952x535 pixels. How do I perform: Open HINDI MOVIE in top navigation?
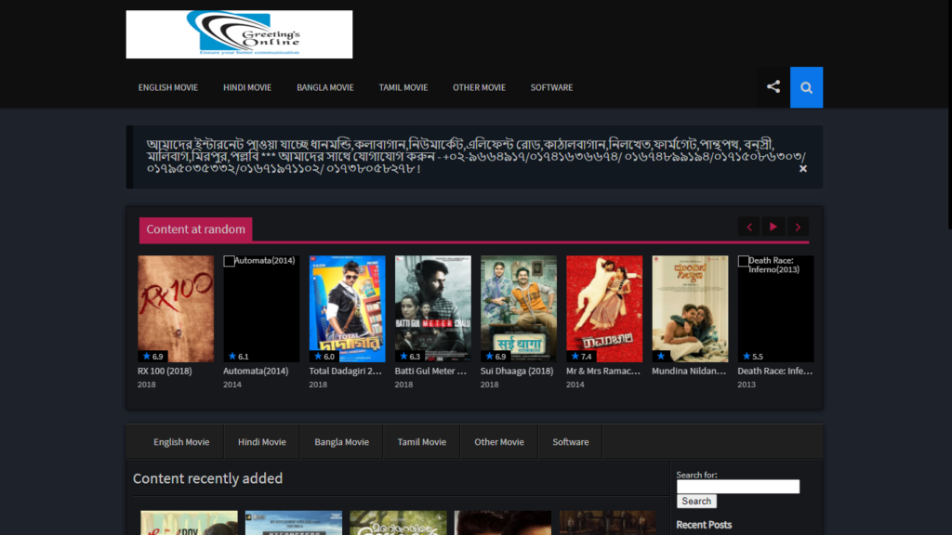click(x=247, y=87)
